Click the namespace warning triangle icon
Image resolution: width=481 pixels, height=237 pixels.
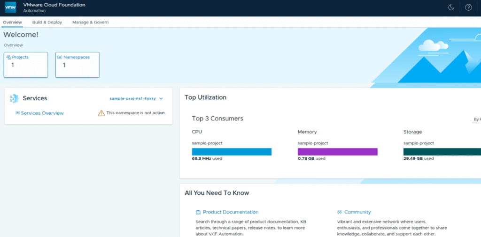point(101,113)
